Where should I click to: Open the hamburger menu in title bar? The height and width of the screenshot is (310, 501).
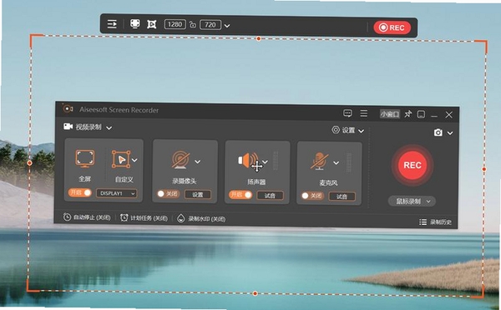[x=363, y=113]
